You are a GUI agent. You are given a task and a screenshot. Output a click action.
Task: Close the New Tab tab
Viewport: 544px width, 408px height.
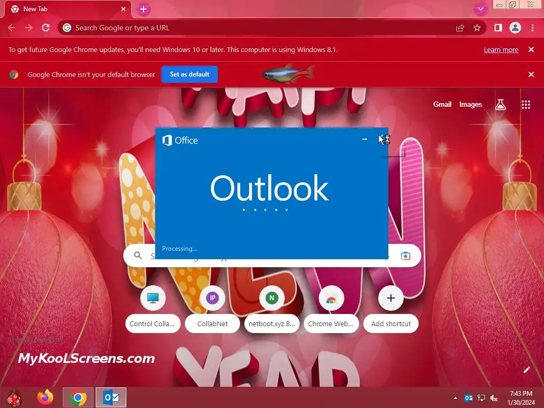123,9
